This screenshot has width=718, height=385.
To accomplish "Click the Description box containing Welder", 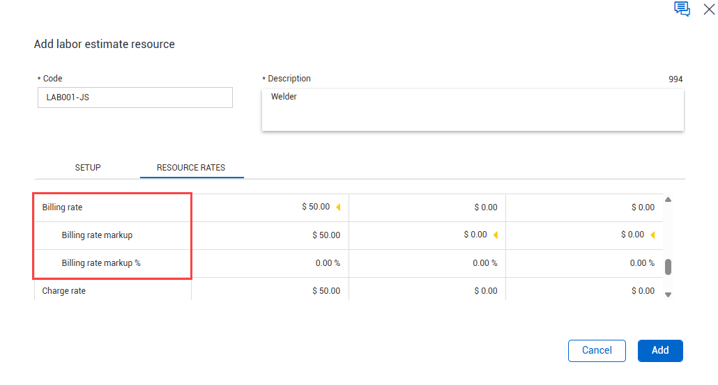I will (x=473, y=109).
